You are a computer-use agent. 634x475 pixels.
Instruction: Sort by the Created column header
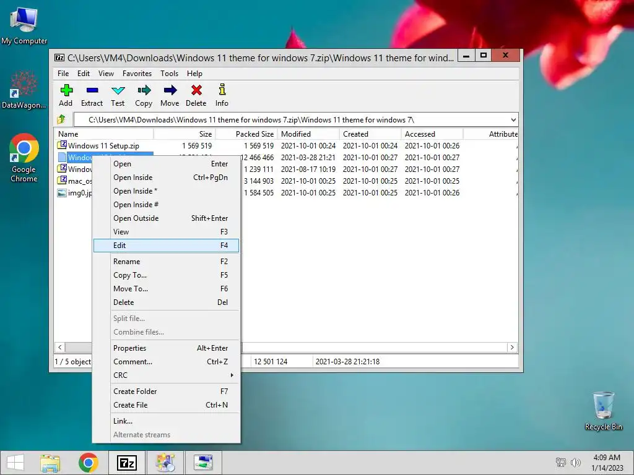click(370, 134)
